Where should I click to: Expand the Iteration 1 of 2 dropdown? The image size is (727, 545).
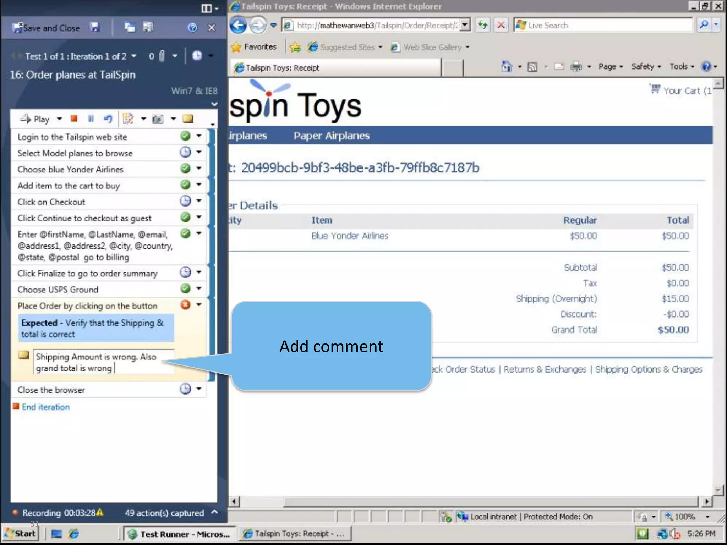(134, 56)
